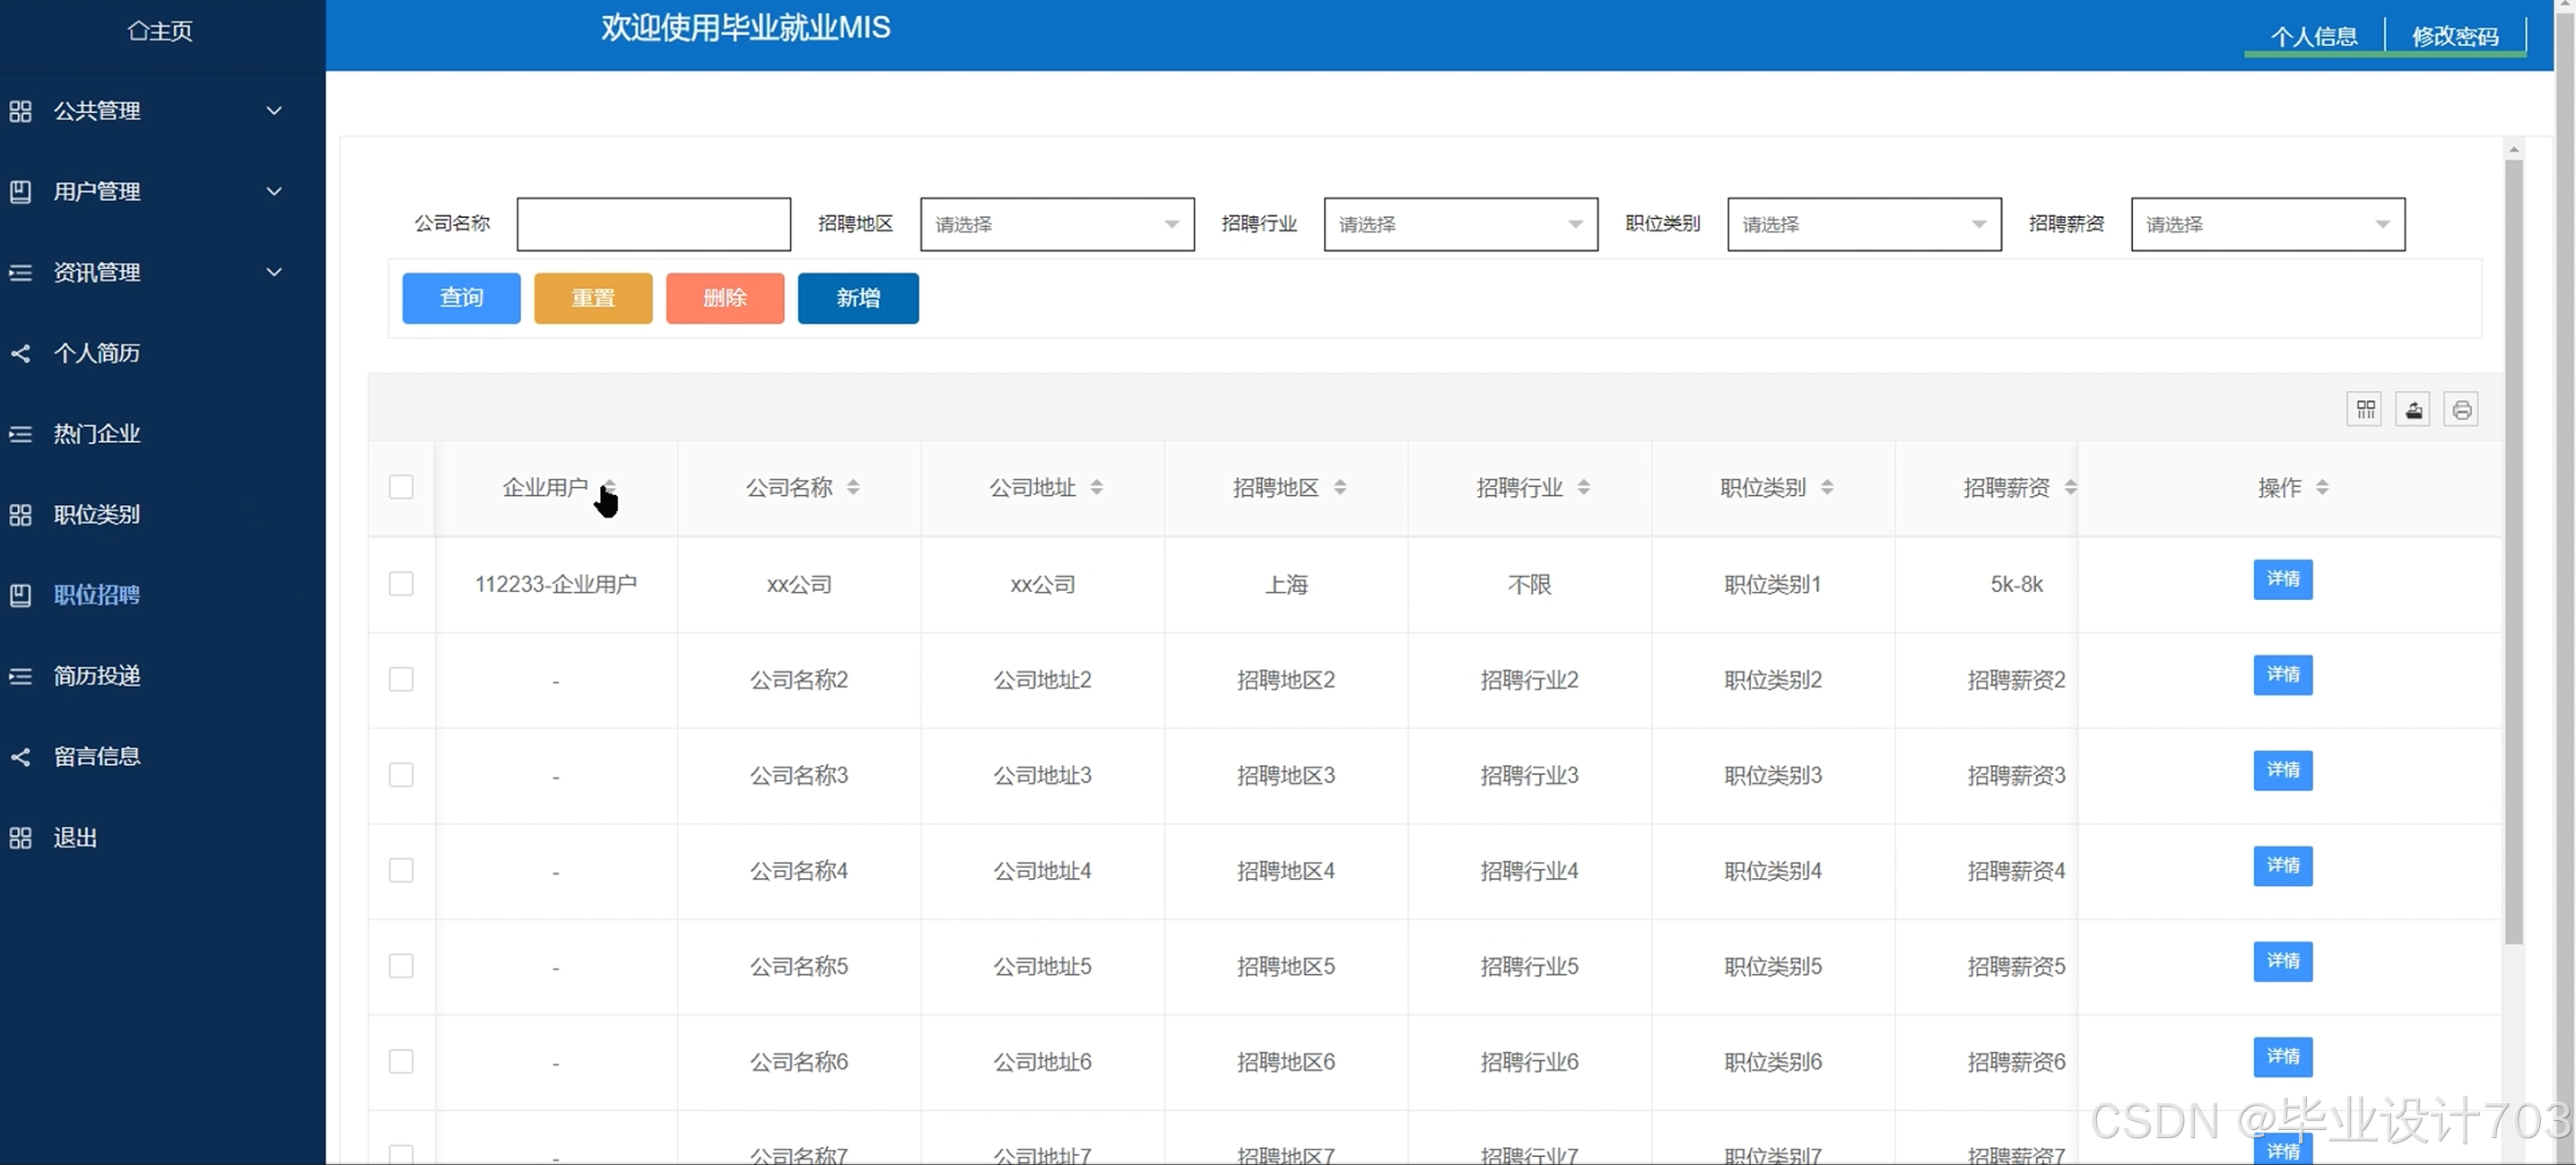The height and width of the screenshot is (1165, 2576).
Task: Focus the 公司名称 search input field
Action: coord(653,224)
